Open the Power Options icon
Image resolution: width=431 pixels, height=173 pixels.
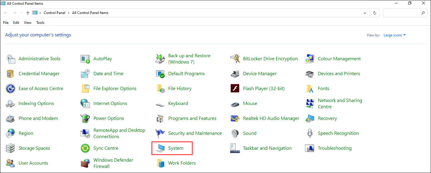85,118
